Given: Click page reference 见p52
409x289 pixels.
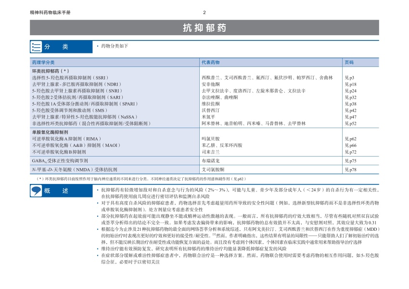Looking at the screenshot, I should (x=350, y=123).
